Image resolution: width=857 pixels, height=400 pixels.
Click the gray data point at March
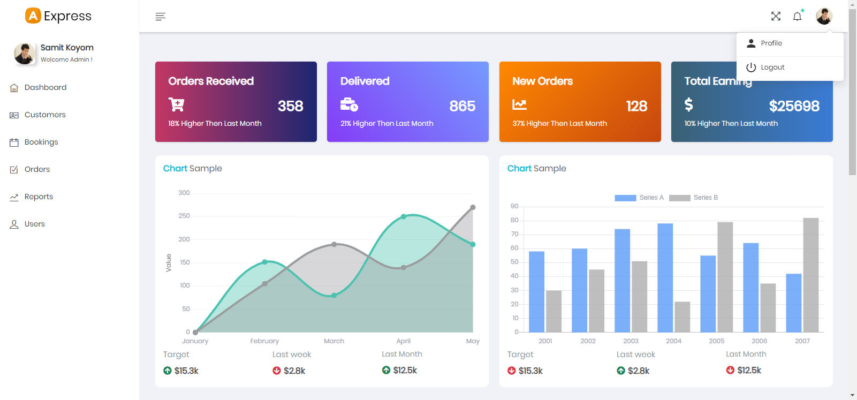(x=334, y=244)
